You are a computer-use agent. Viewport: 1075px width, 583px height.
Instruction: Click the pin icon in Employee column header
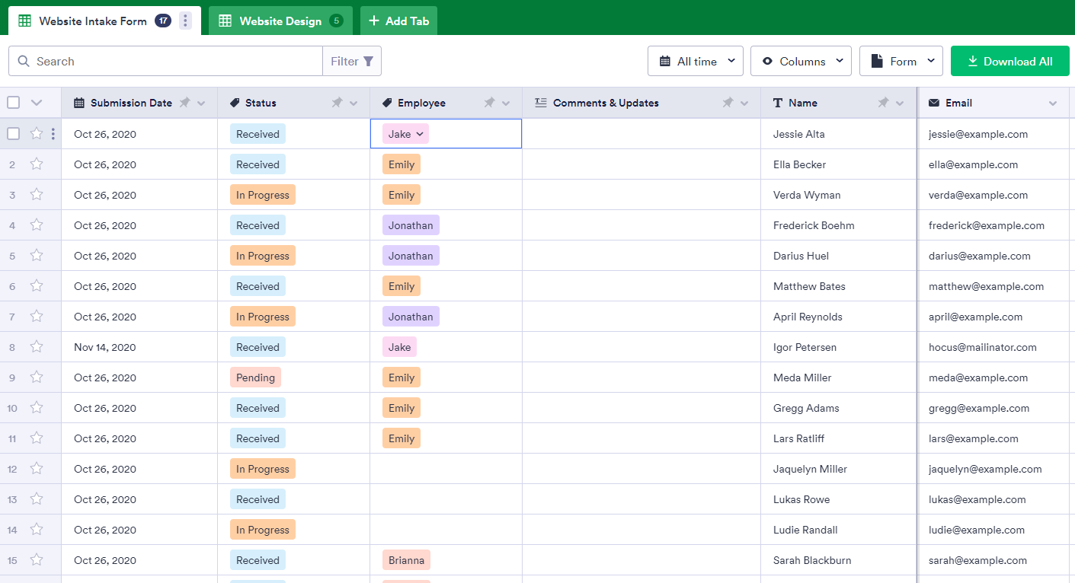point(489,103)
